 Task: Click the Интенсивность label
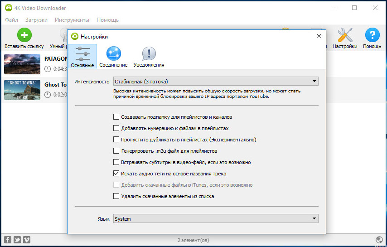[x=92, y=82]
